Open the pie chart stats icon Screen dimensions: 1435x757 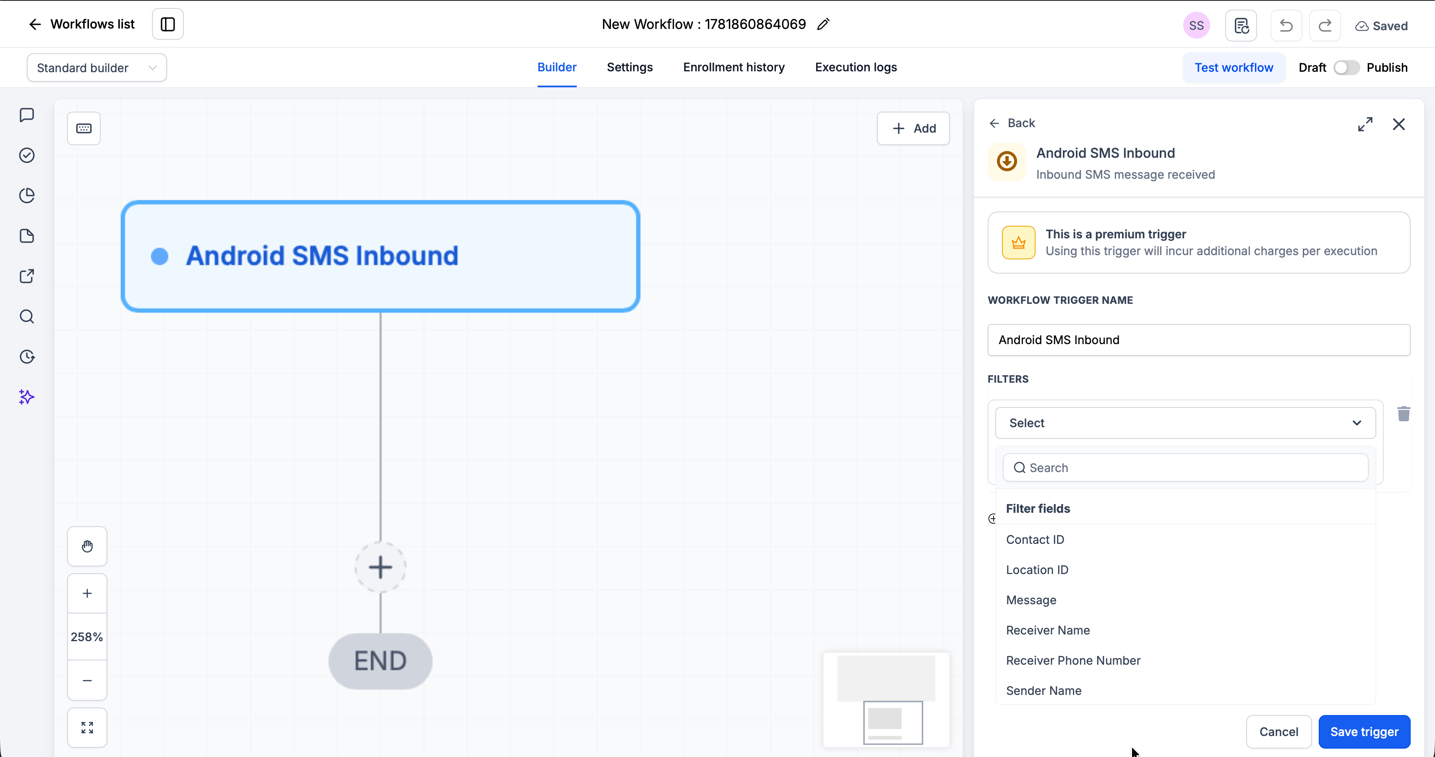click(x=27, y=196)
